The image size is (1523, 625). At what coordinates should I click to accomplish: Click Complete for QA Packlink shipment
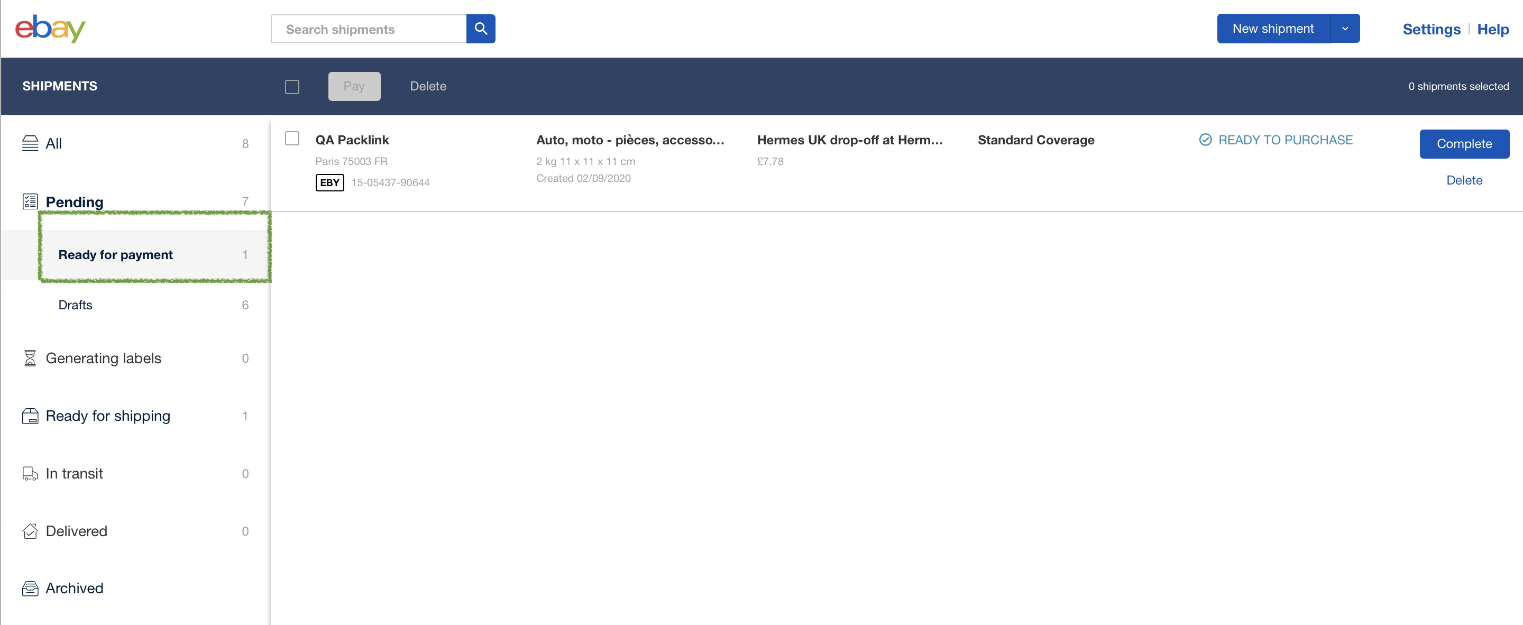1464,144
